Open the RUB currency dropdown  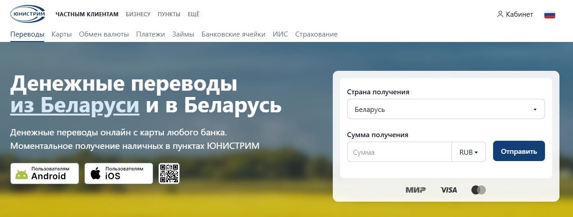(x=469, y=152)
